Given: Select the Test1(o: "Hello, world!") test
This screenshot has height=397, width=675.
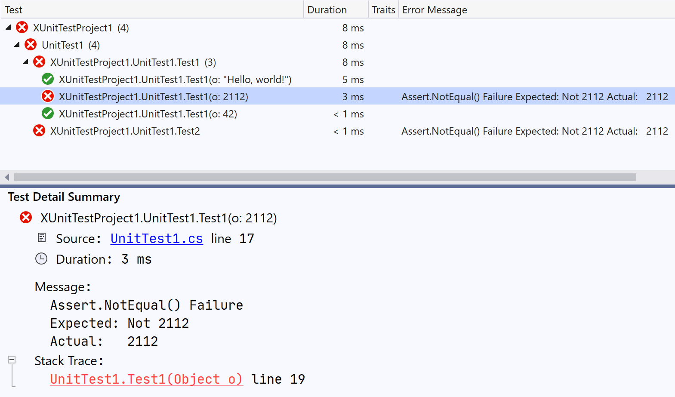Looking at the screenshot, I should pos(337,79).
